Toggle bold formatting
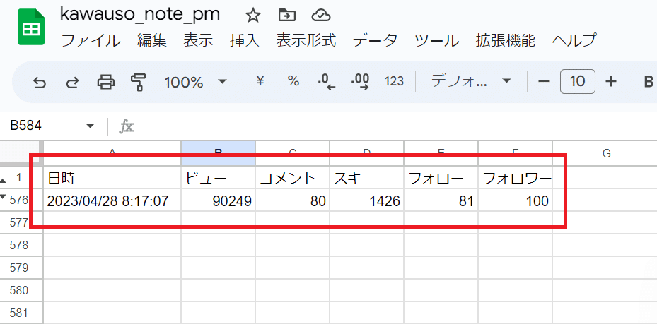The image size is (657, 324). (x=649, y=82)
